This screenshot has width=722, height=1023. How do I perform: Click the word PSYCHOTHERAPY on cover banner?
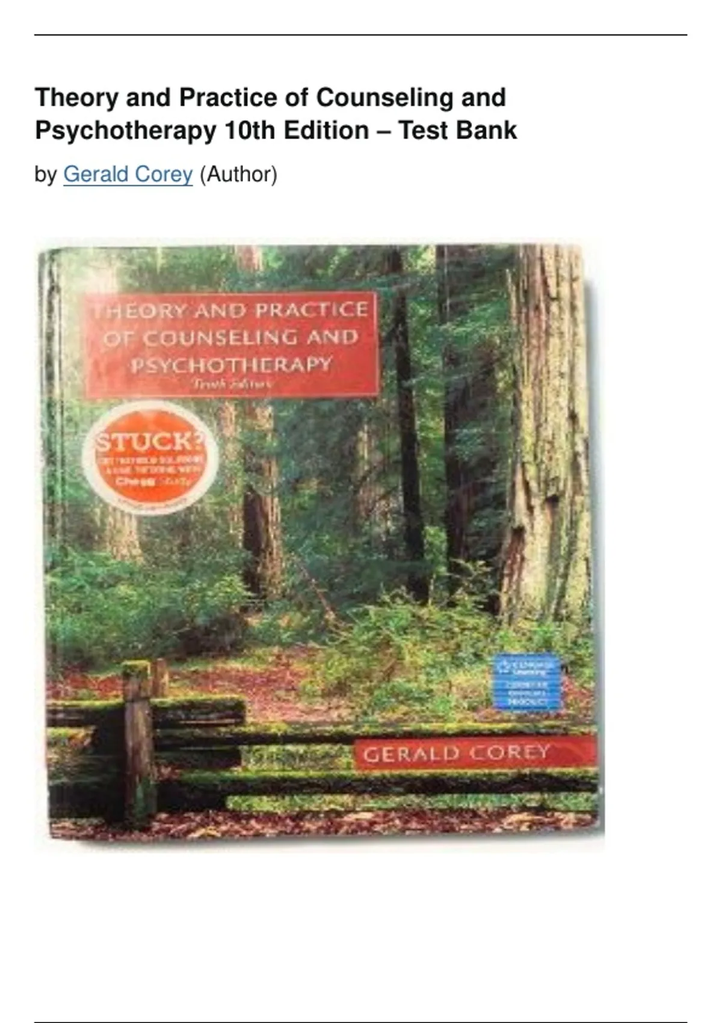231,365
